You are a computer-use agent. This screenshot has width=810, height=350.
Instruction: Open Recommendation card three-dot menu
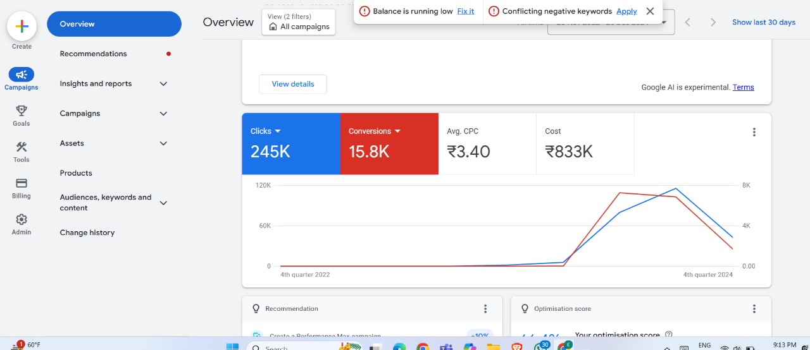point(485,309)
